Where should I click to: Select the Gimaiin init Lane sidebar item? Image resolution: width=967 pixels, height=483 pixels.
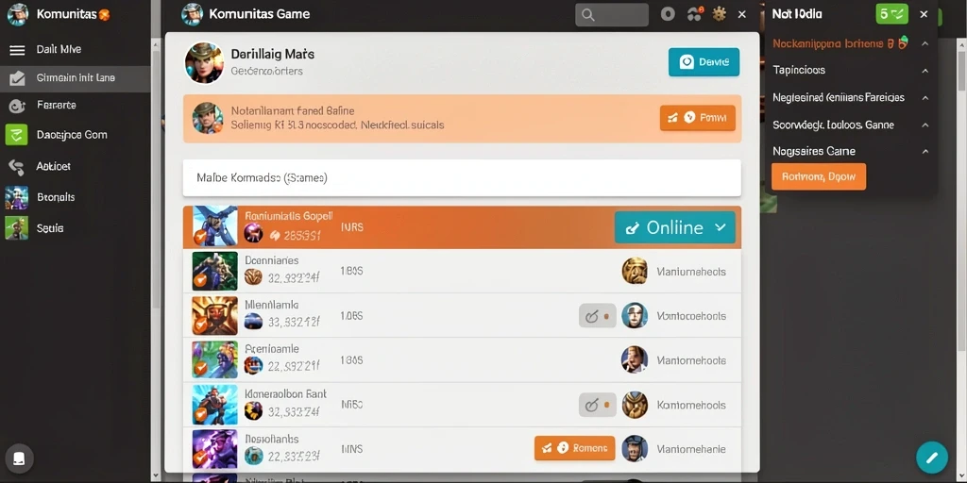(76, 78)
